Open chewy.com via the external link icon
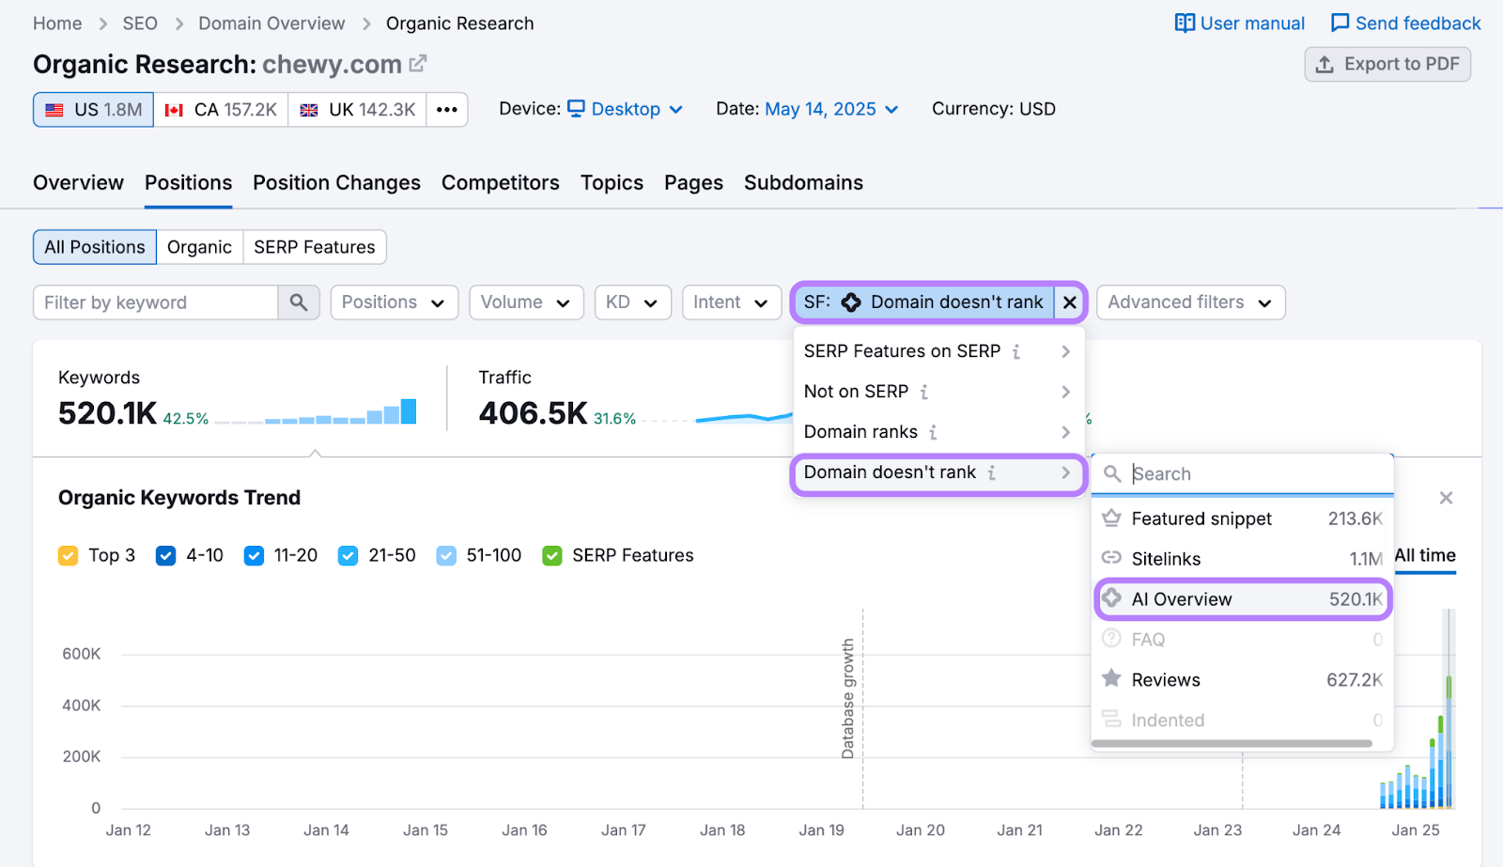 click(417, 63)
